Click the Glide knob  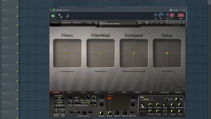(82, 98)
